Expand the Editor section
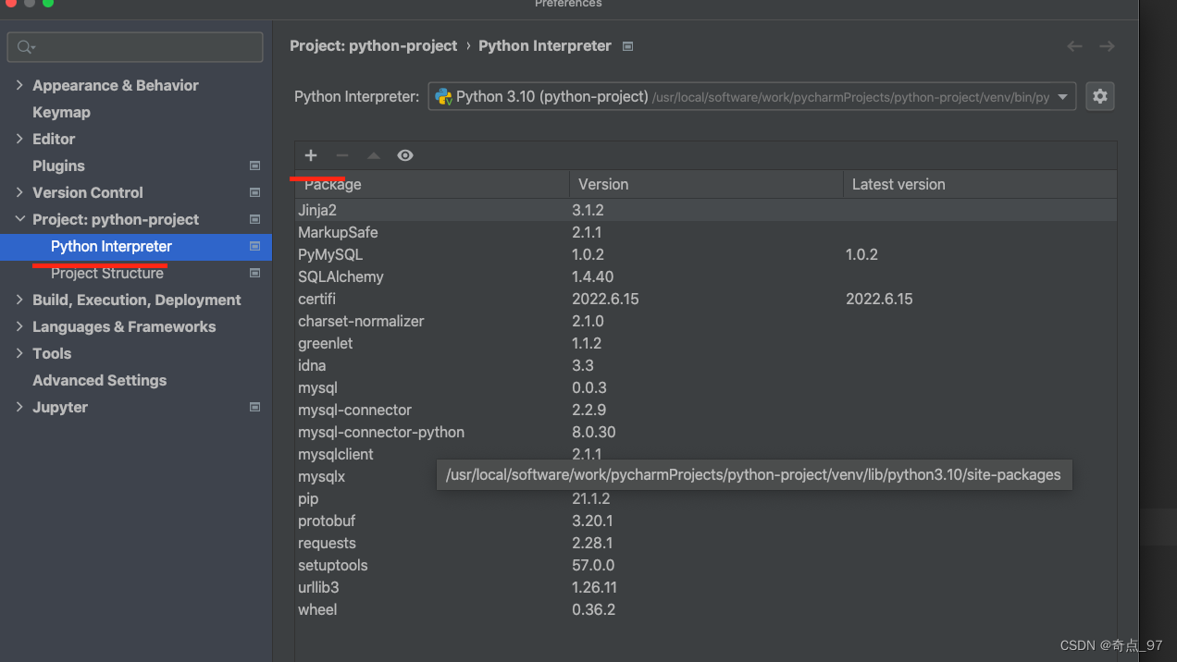 click(x=19, y=139)
